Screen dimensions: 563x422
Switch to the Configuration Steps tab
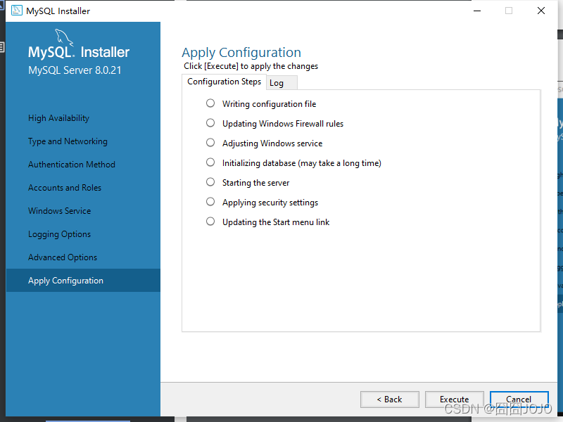pyautogui.click(x=224, y=82)
